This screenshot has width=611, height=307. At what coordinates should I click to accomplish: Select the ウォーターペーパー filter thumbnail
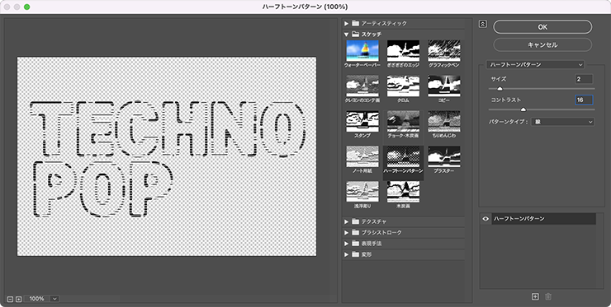pyautogui.click(x=362, y=50)
